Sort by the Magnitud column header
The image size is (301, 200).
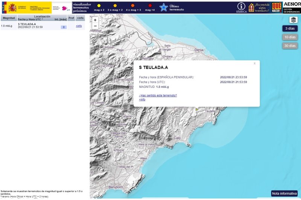coord(9,18)
